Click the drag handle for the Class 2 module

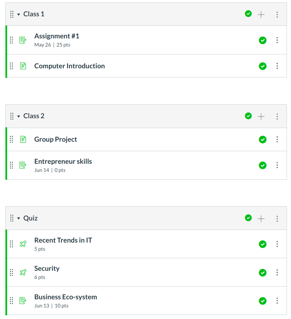click(12, 116)
